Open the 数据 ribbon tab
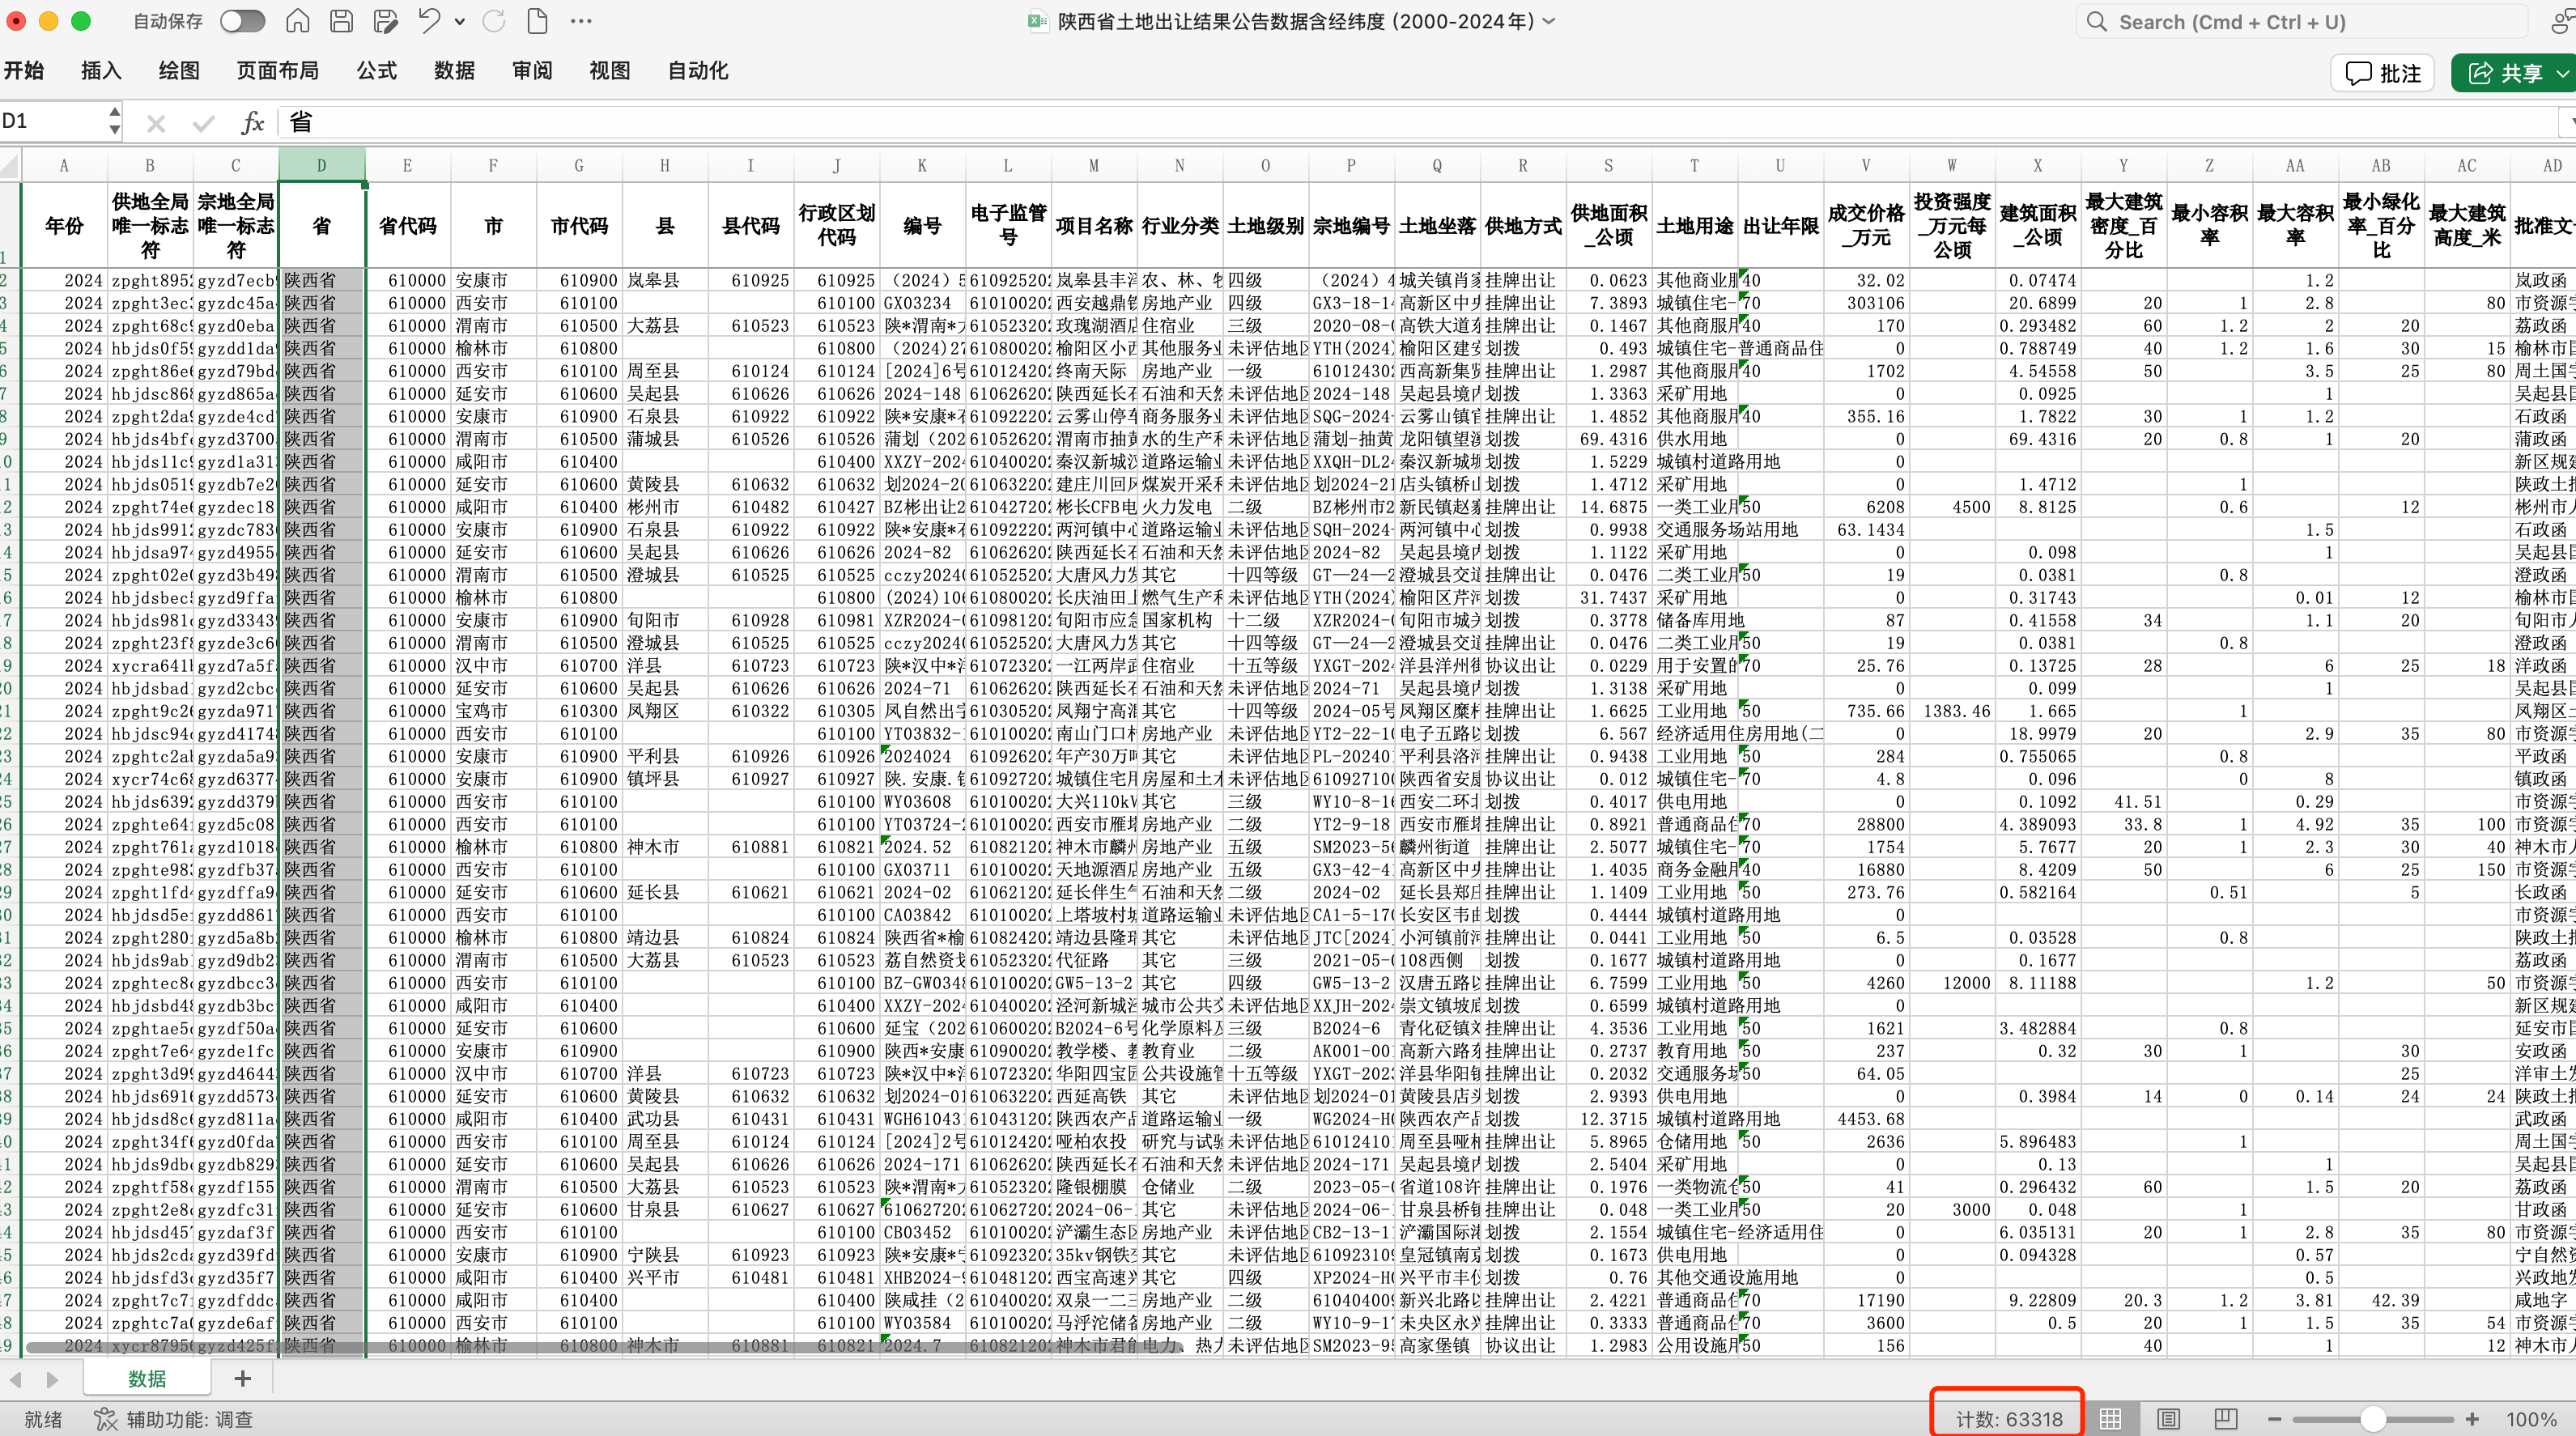Image resolution: width=2576 pixels, height=1436 pixels. pyautogui.click(x=454, y=71)
